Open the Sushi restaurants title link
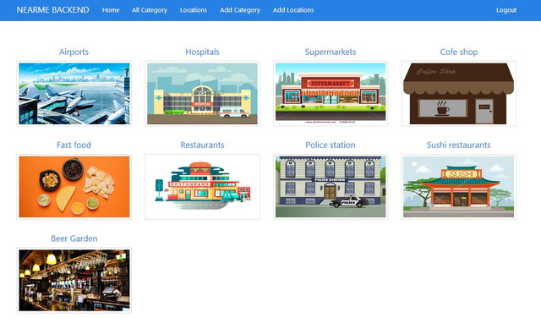Image resolution: width=541 pixels, height=318 pixels. pyautogui.click(x=458, y=145)
